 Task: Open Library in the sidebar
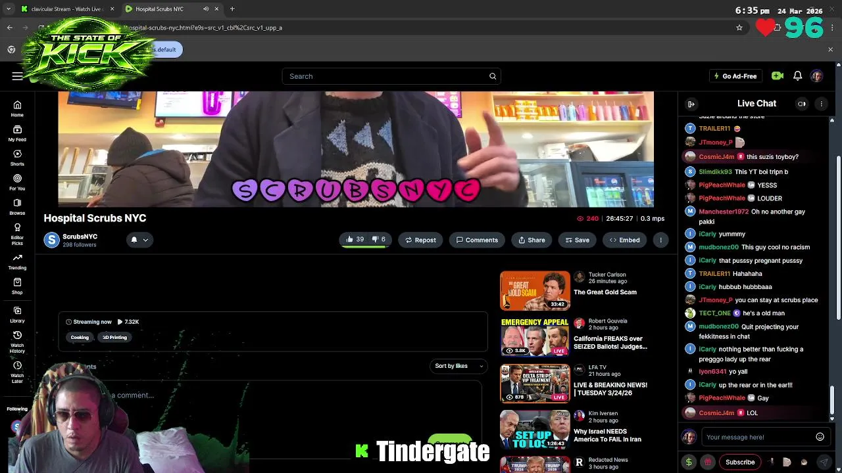[x=17, y=314]
